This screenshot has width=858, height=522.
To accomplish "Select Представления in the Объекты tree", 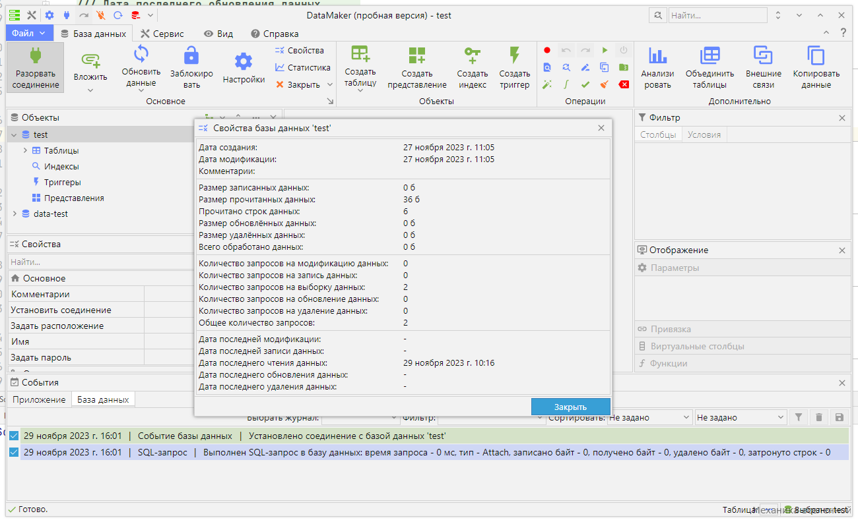I will (x=74, y=198).
